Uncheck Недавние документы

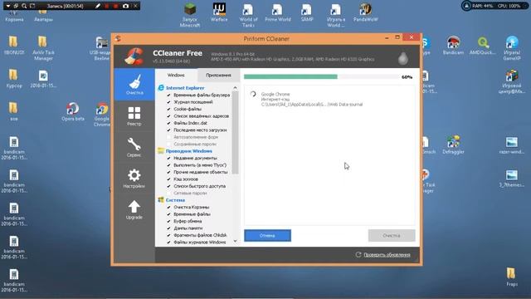pos(168,158)
